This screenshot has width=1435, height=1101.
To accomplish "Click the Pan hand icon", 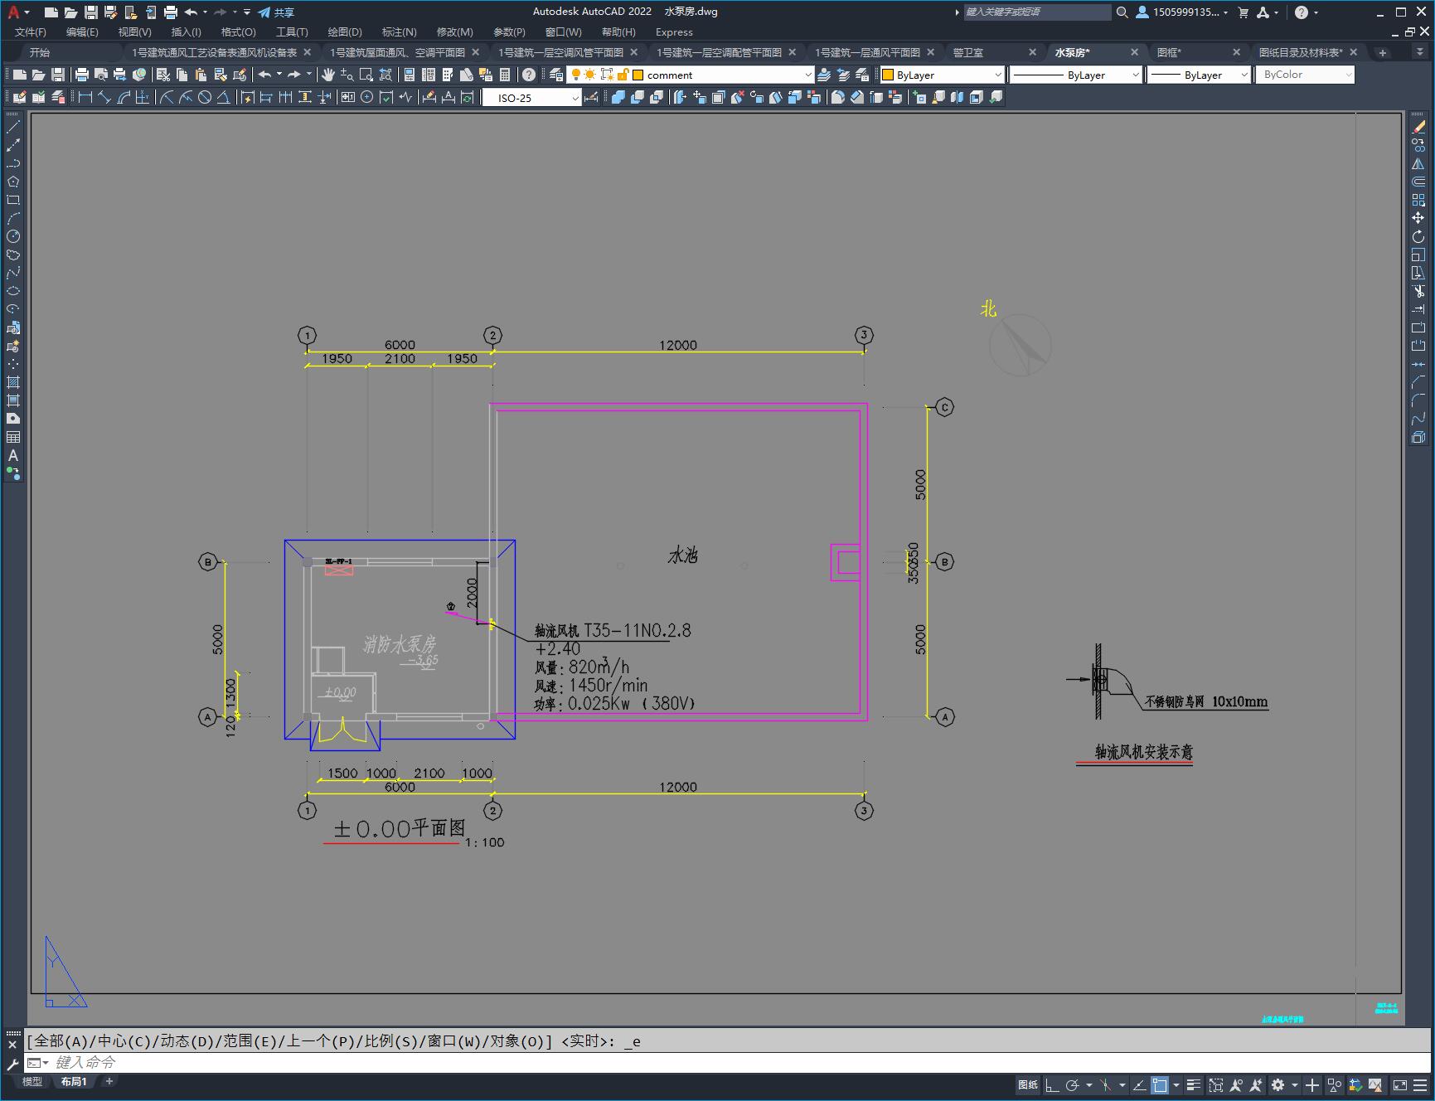I will (328, 75).
